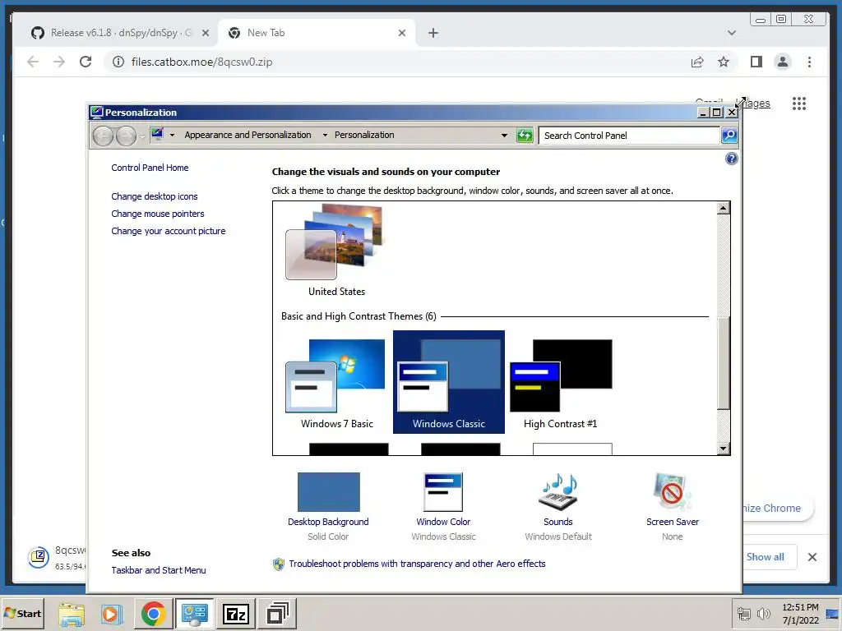
Task: Open Screen Saver settings icon
Action: 672,492
